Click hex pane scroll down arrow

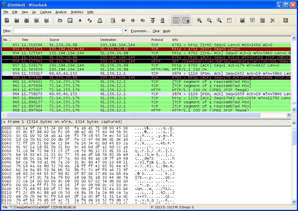[294, 202]
